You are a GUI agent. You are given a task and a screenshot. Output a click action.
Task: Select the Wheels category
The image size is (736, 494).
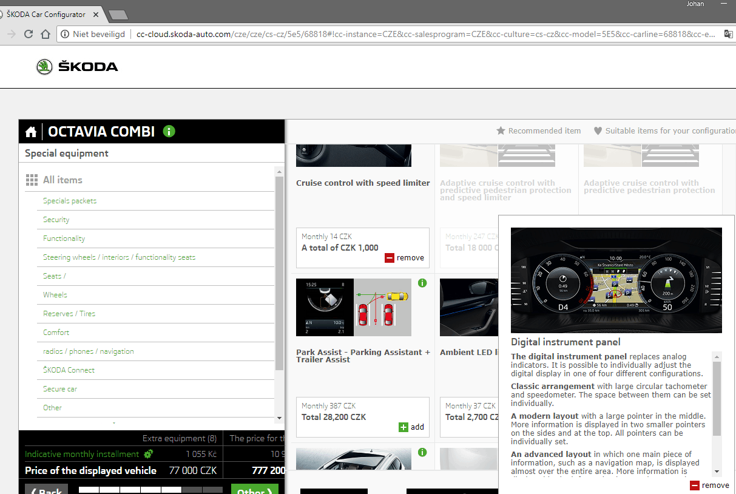coord(55,295)
